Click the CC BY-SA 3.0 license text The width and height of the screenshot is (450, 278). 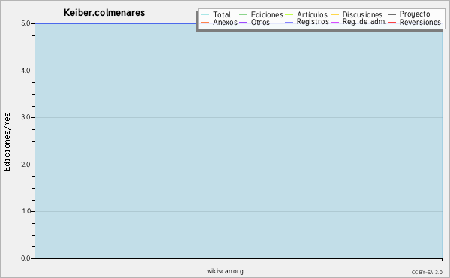pos(427,272)
